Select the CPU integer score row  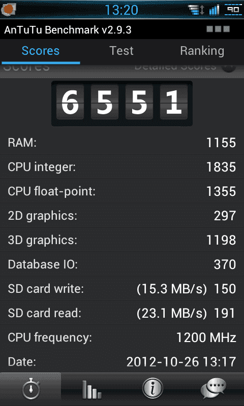pyautogui.click(x=122, y=167)
